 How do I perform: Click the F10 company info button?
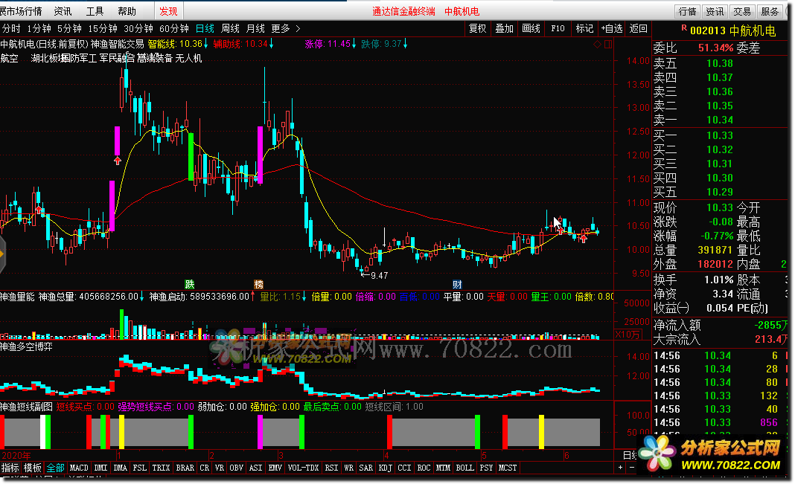(x=558, y=28)
